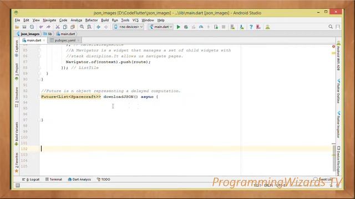
Task: Click the Save All toolbar icon
Action: tap(24, 27)
